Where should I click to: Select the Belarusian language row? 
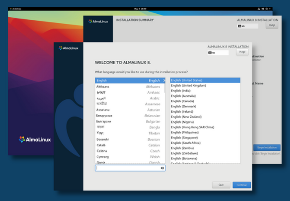[130, 116]
